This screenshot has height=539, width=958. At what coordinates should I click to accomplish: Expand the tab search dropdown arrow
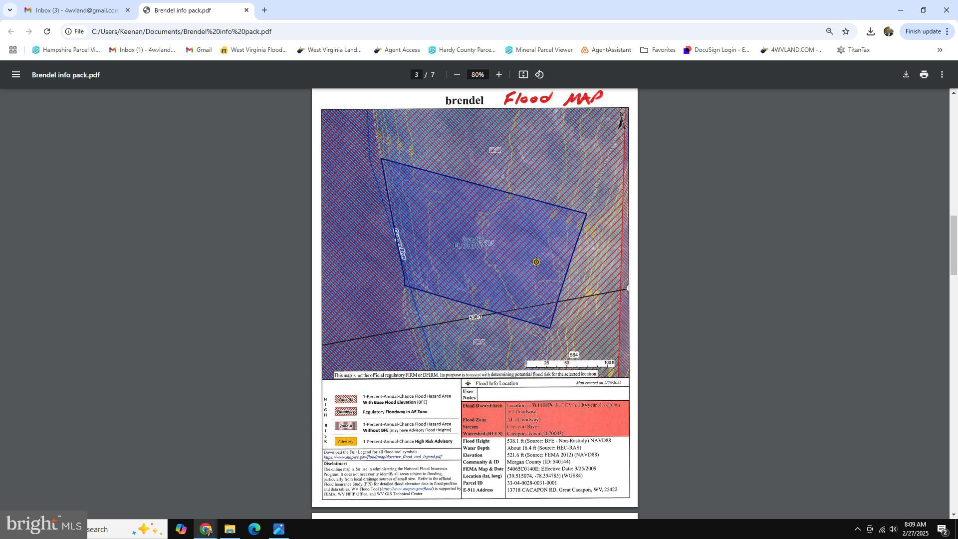tap(9, 10)
